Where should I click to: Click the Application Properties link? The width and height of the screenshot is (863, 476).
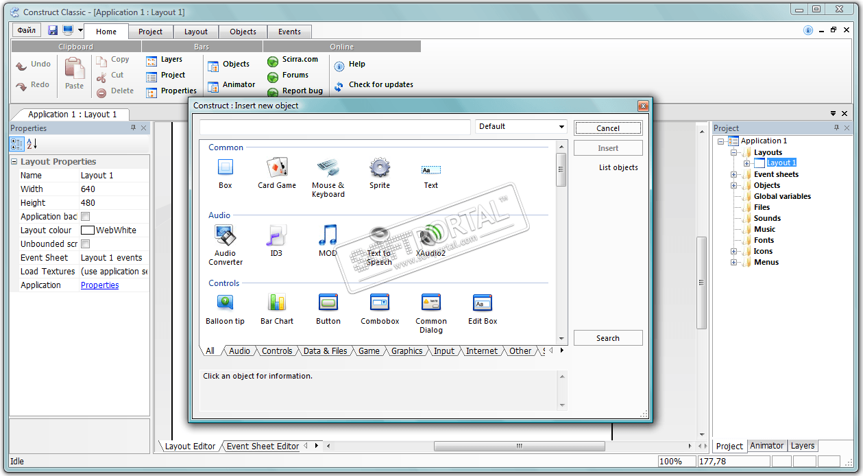[x=100, y=285]
